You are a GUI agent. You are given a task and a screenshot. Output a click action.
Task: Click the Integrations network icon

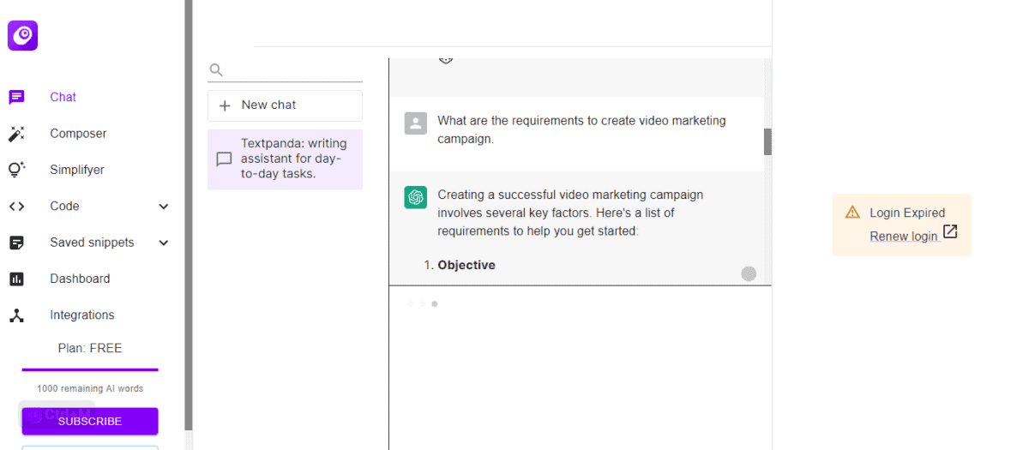(x=16, y=315)
